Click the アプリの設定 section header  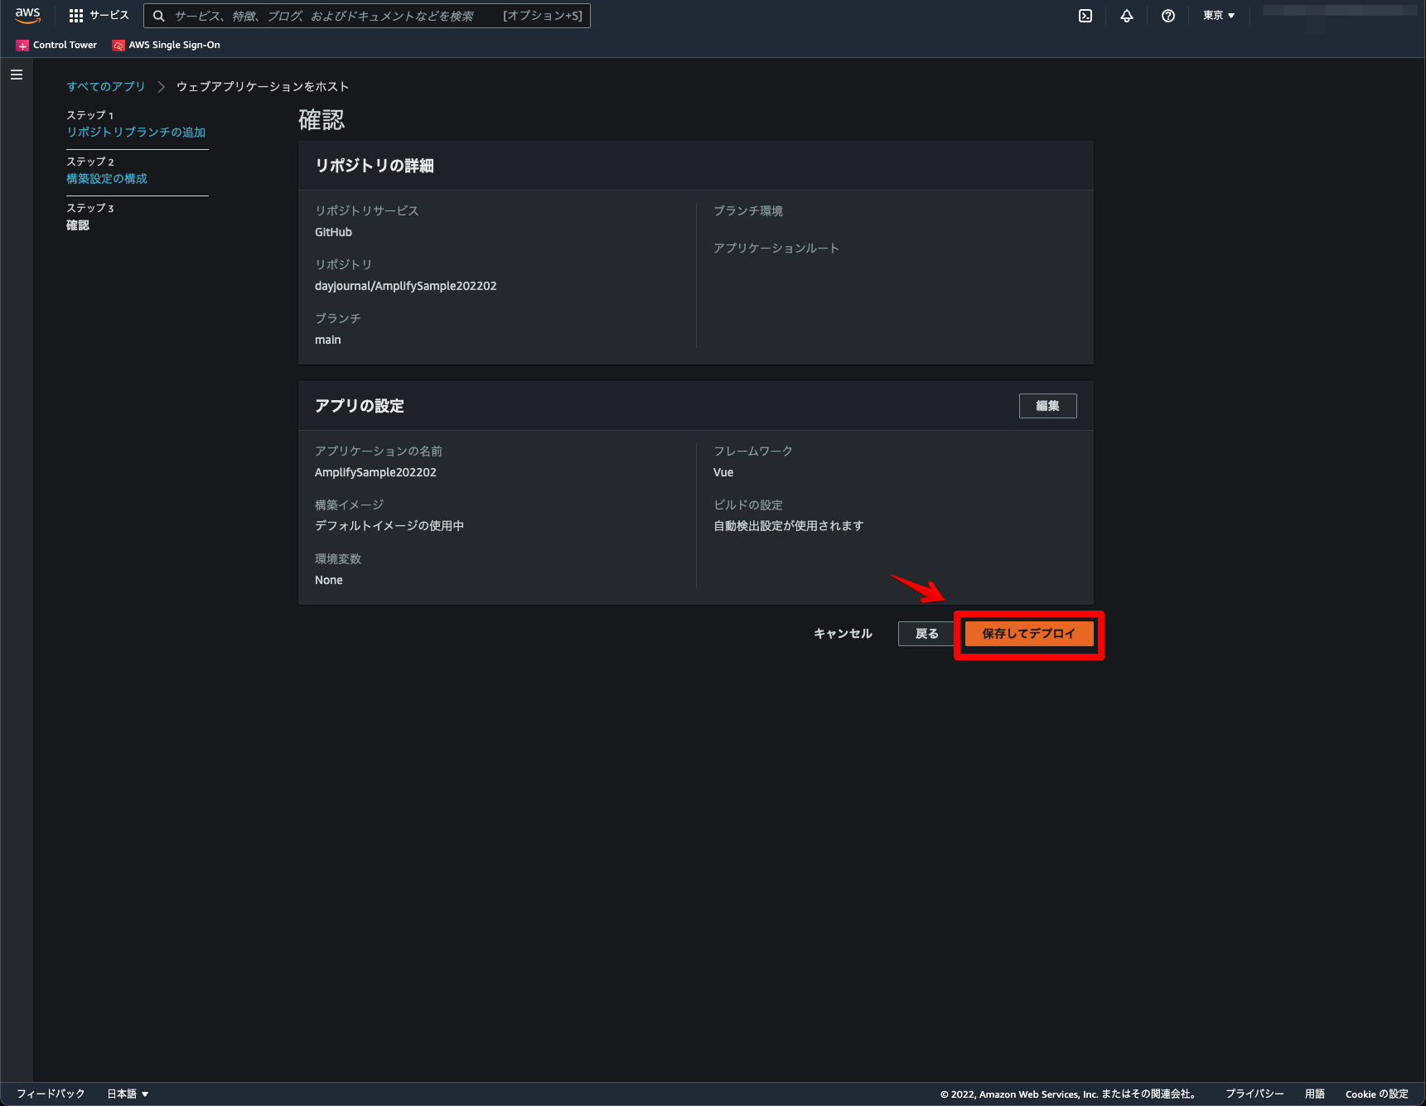360,406
